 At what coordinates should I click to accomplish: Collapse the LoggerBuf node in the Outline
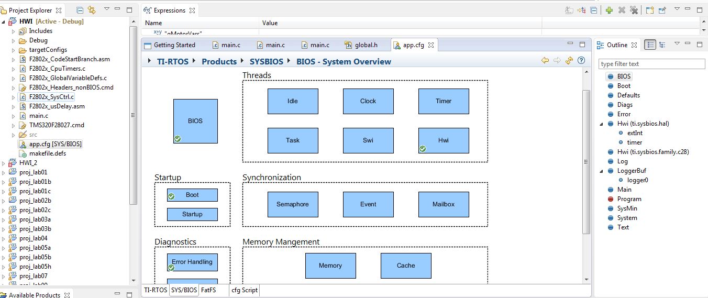pos(603,171)
